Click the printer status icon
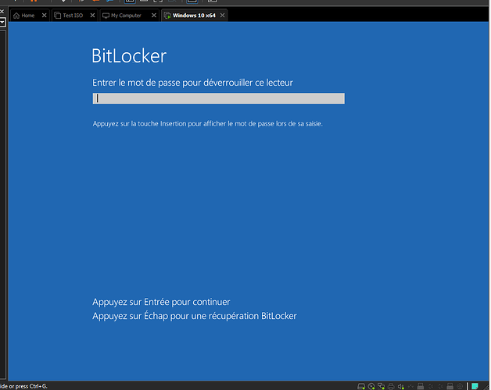Image resolution: width=491 pixels, height=390 pixels. [x=391, y=385]
